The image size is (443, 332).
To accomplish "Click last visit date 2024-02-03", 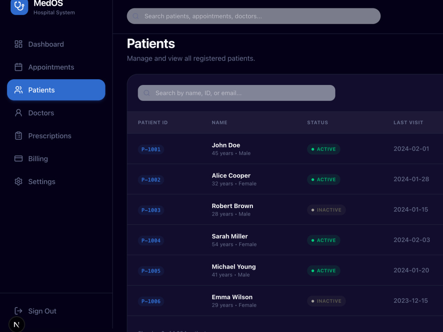I will (x=412, y=240).
